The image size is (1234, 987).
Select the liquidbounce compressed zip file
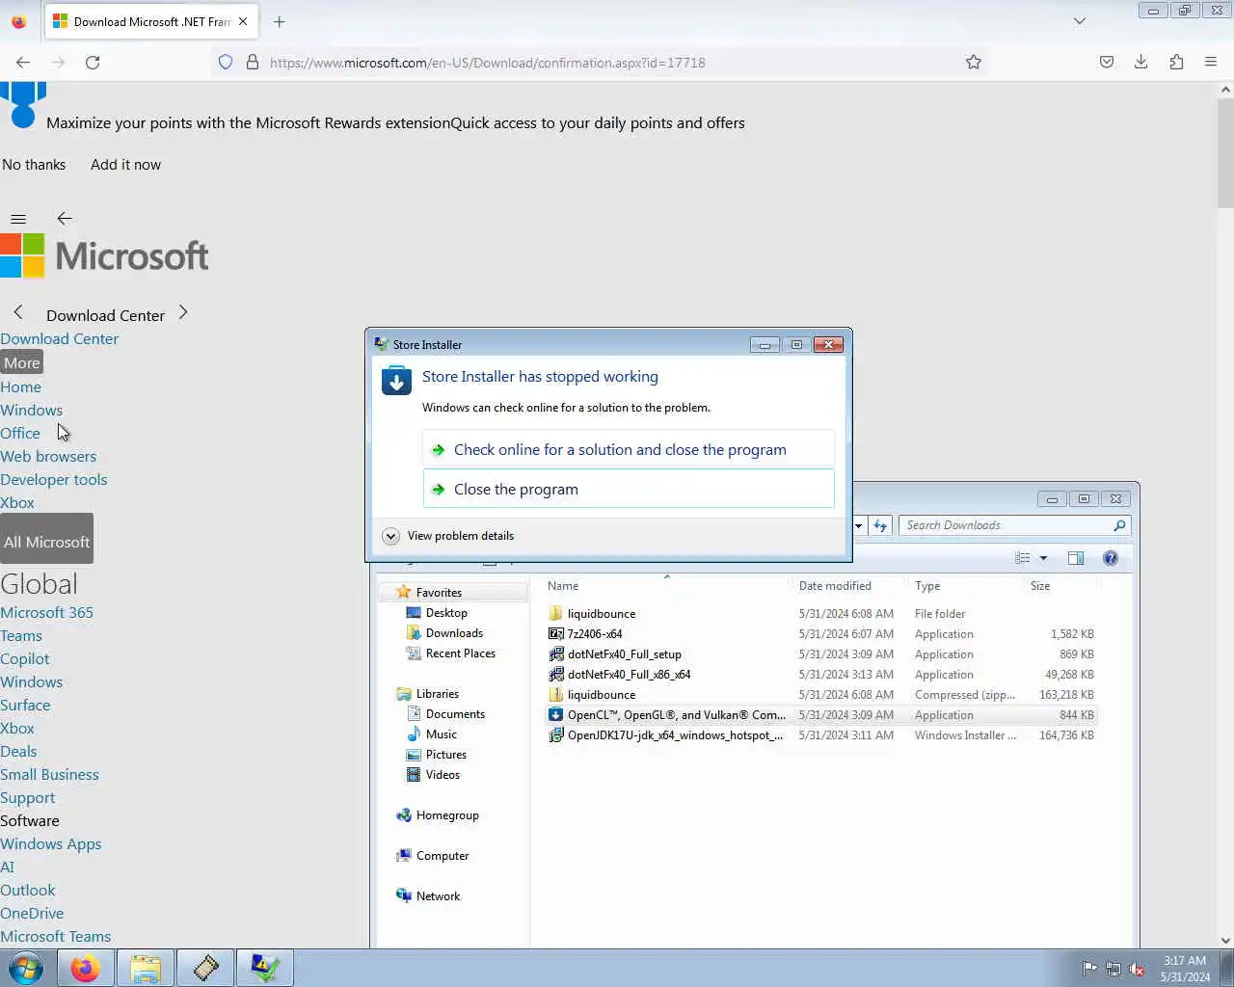click(821, 695)
